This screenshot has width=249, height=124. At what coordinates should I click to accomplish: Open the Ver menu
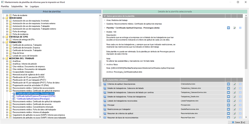26,6
